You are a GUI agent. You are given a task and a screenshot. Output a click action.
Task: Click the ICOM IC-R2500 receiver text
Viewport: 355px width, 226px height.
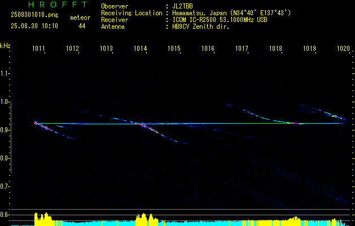click(220, 20)
